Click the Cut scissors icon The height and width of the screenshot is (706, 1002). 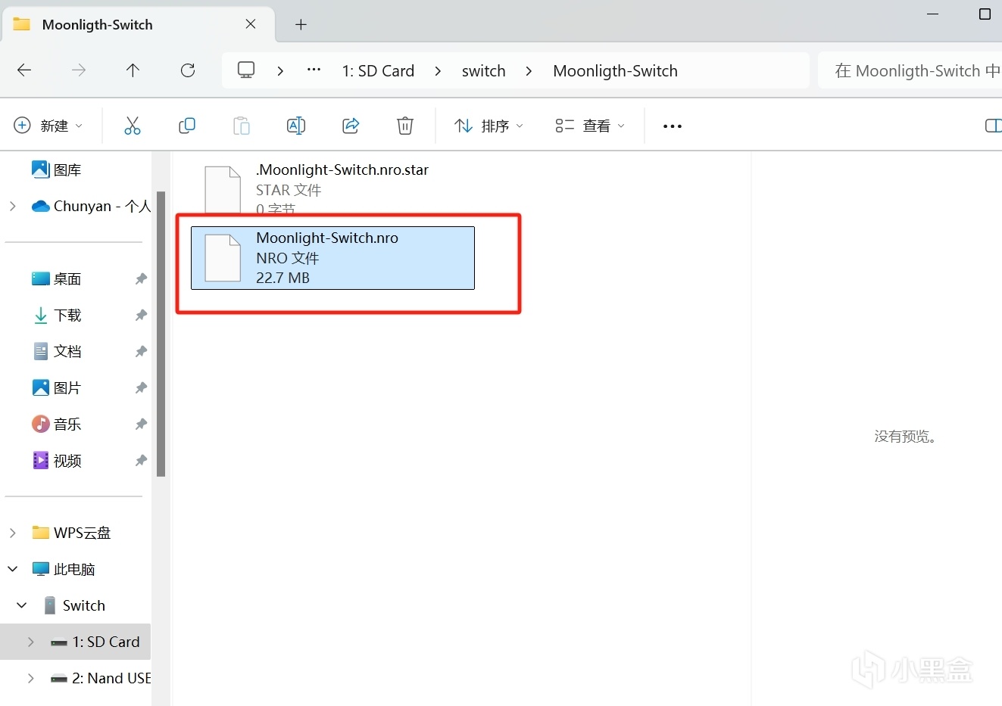click(x=133, y=126)
